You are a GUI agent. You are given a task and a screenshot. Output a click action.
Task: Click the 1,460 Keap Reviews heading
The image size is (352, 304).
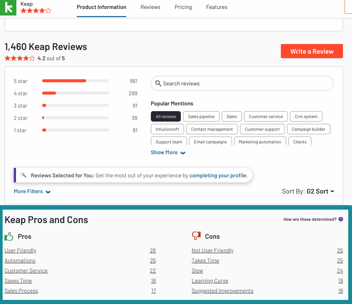click(46, 47)
